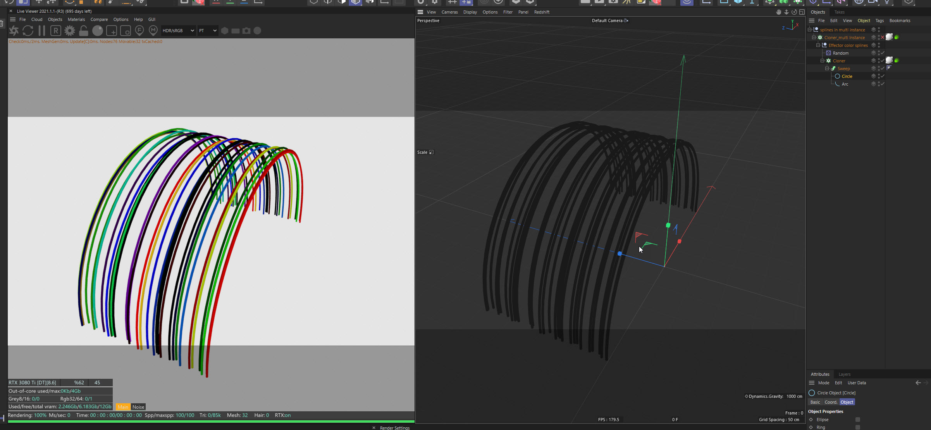This screenshot has height=430, width=931.
Task: Toggle the clay mode sphere icon
Action: pyautogui.click(x=98, y=31)
